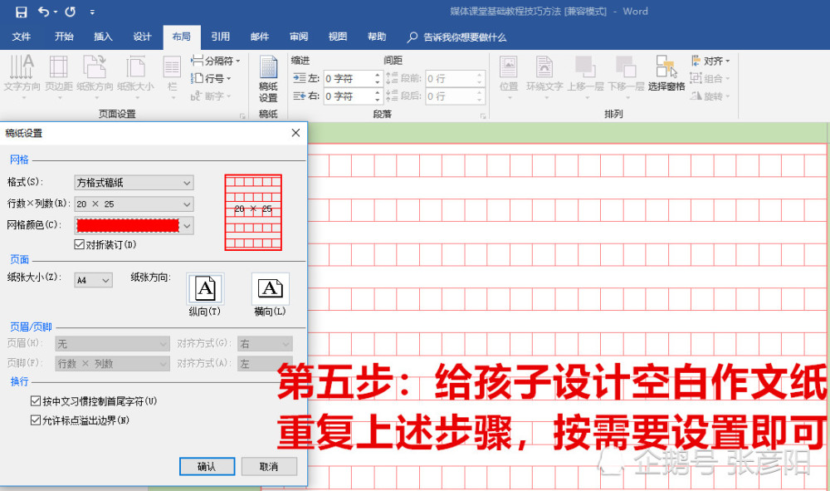The width and height of the screenshot is (830, 491).
Task: Open the 文字方向 (Text Direction) tool
Action: pos(22,76)
